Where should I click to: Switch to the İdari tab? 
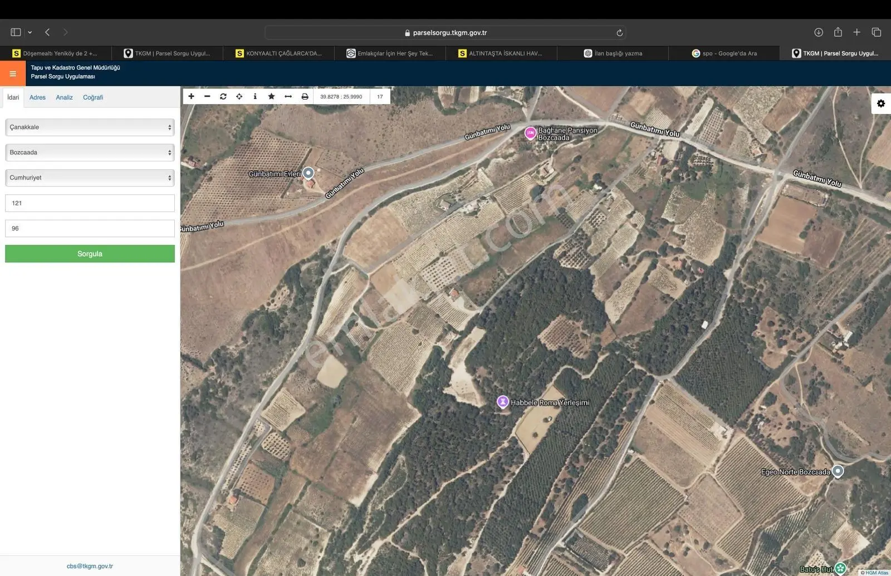[x=13, y=97]
